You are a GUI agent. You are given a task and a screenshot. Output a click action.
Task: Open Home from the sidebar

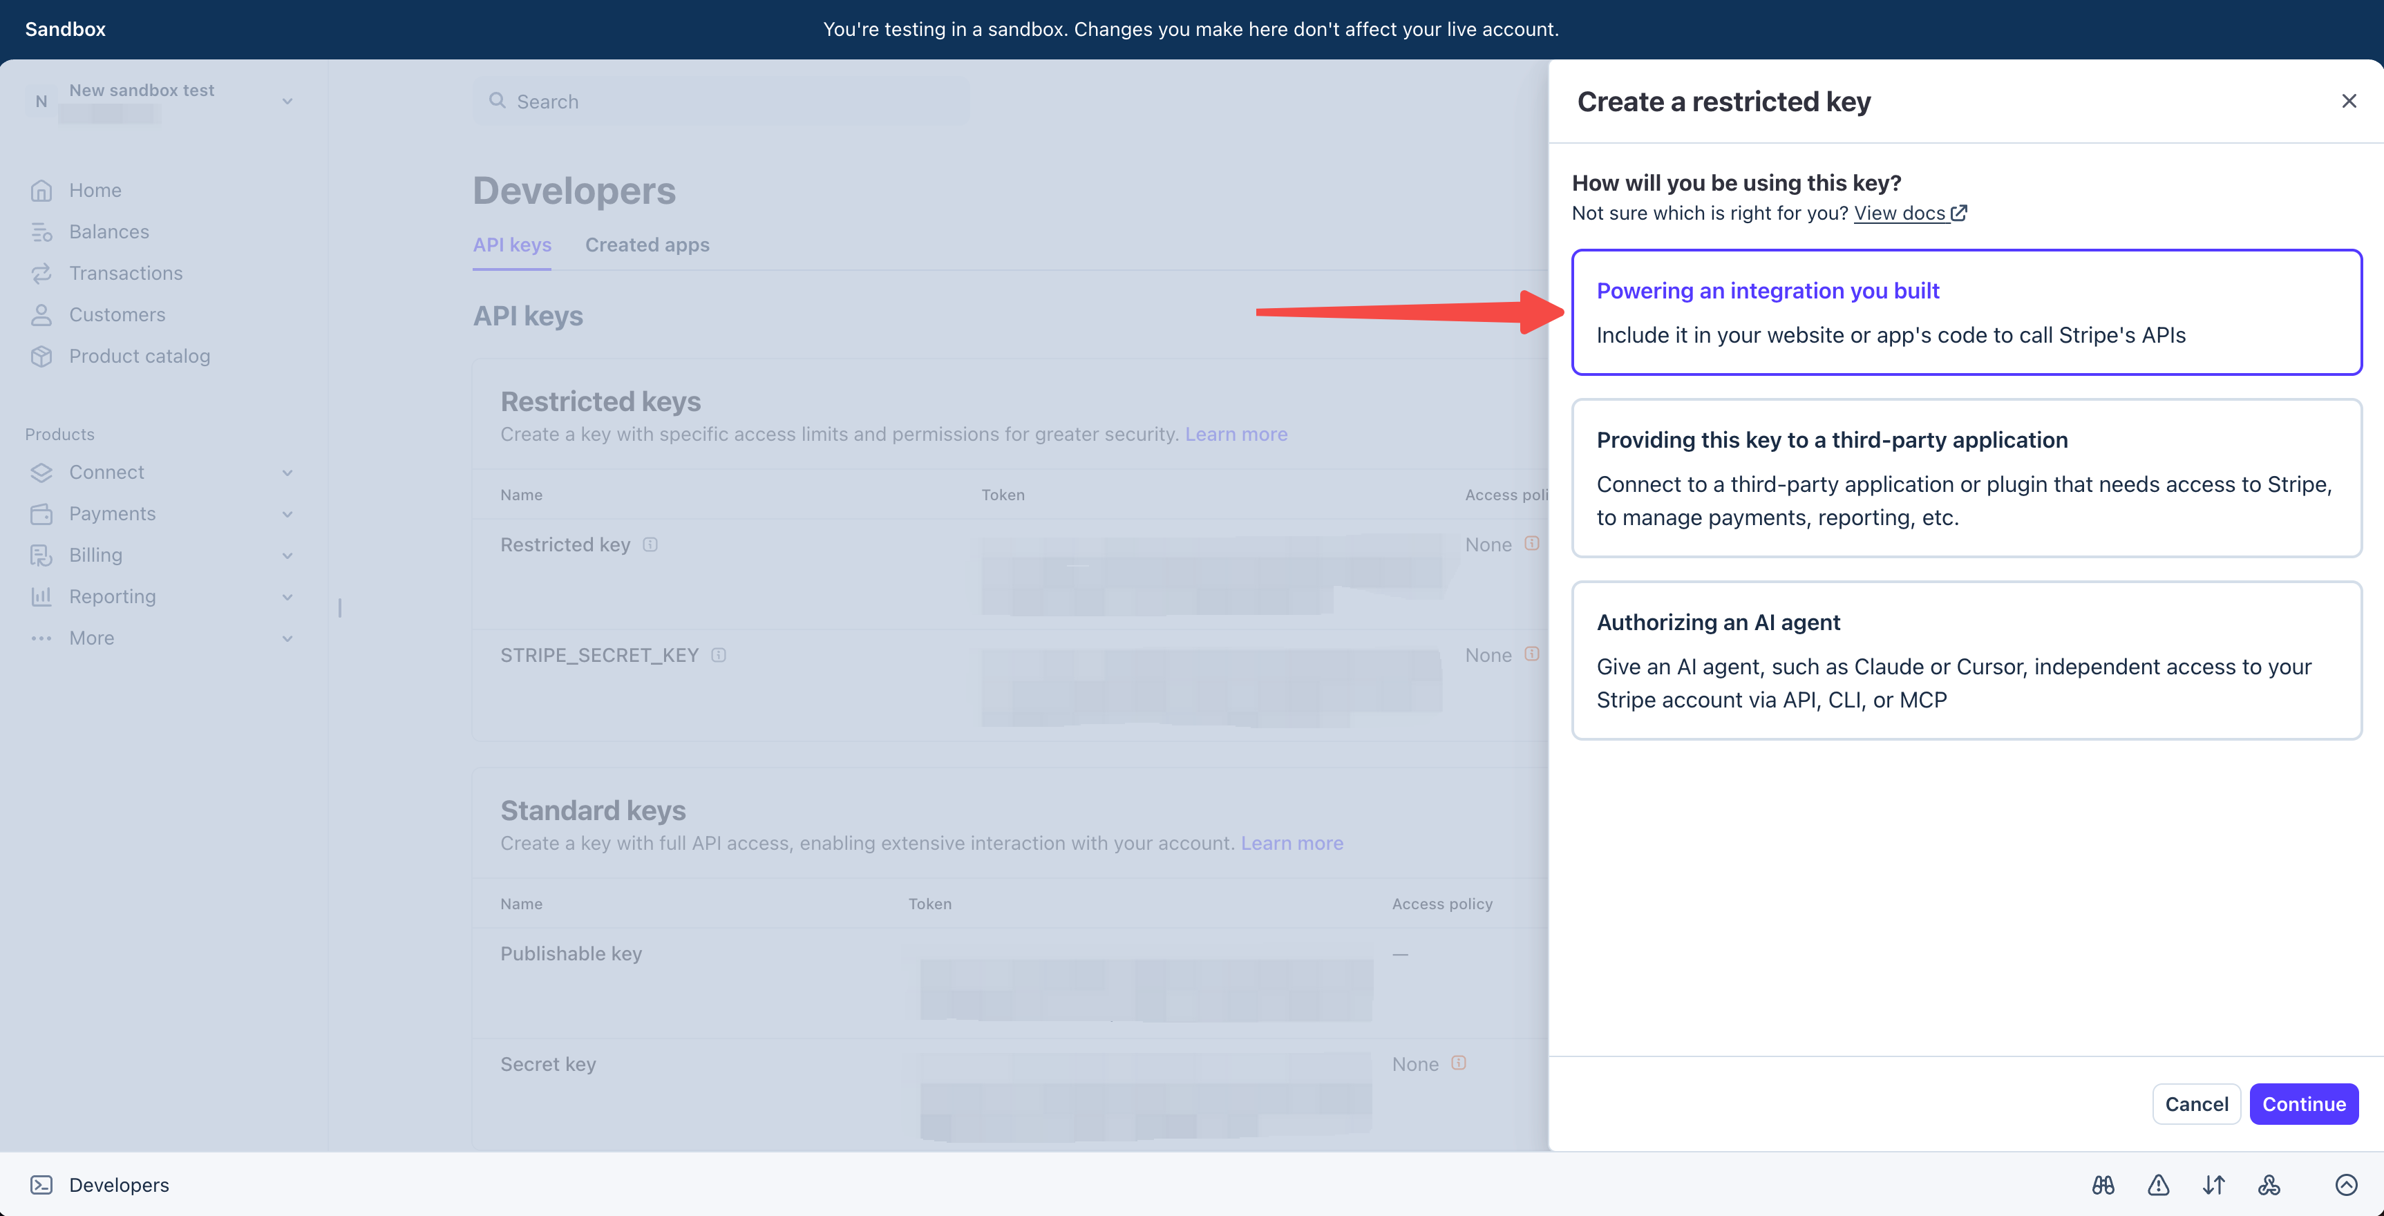[x=95, y=190]
